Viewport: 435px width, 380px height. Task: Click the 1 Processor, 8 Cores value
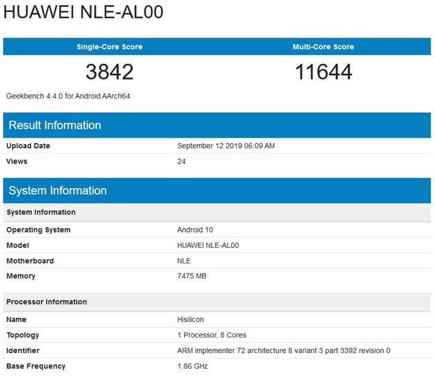click(x=212, y=335)
